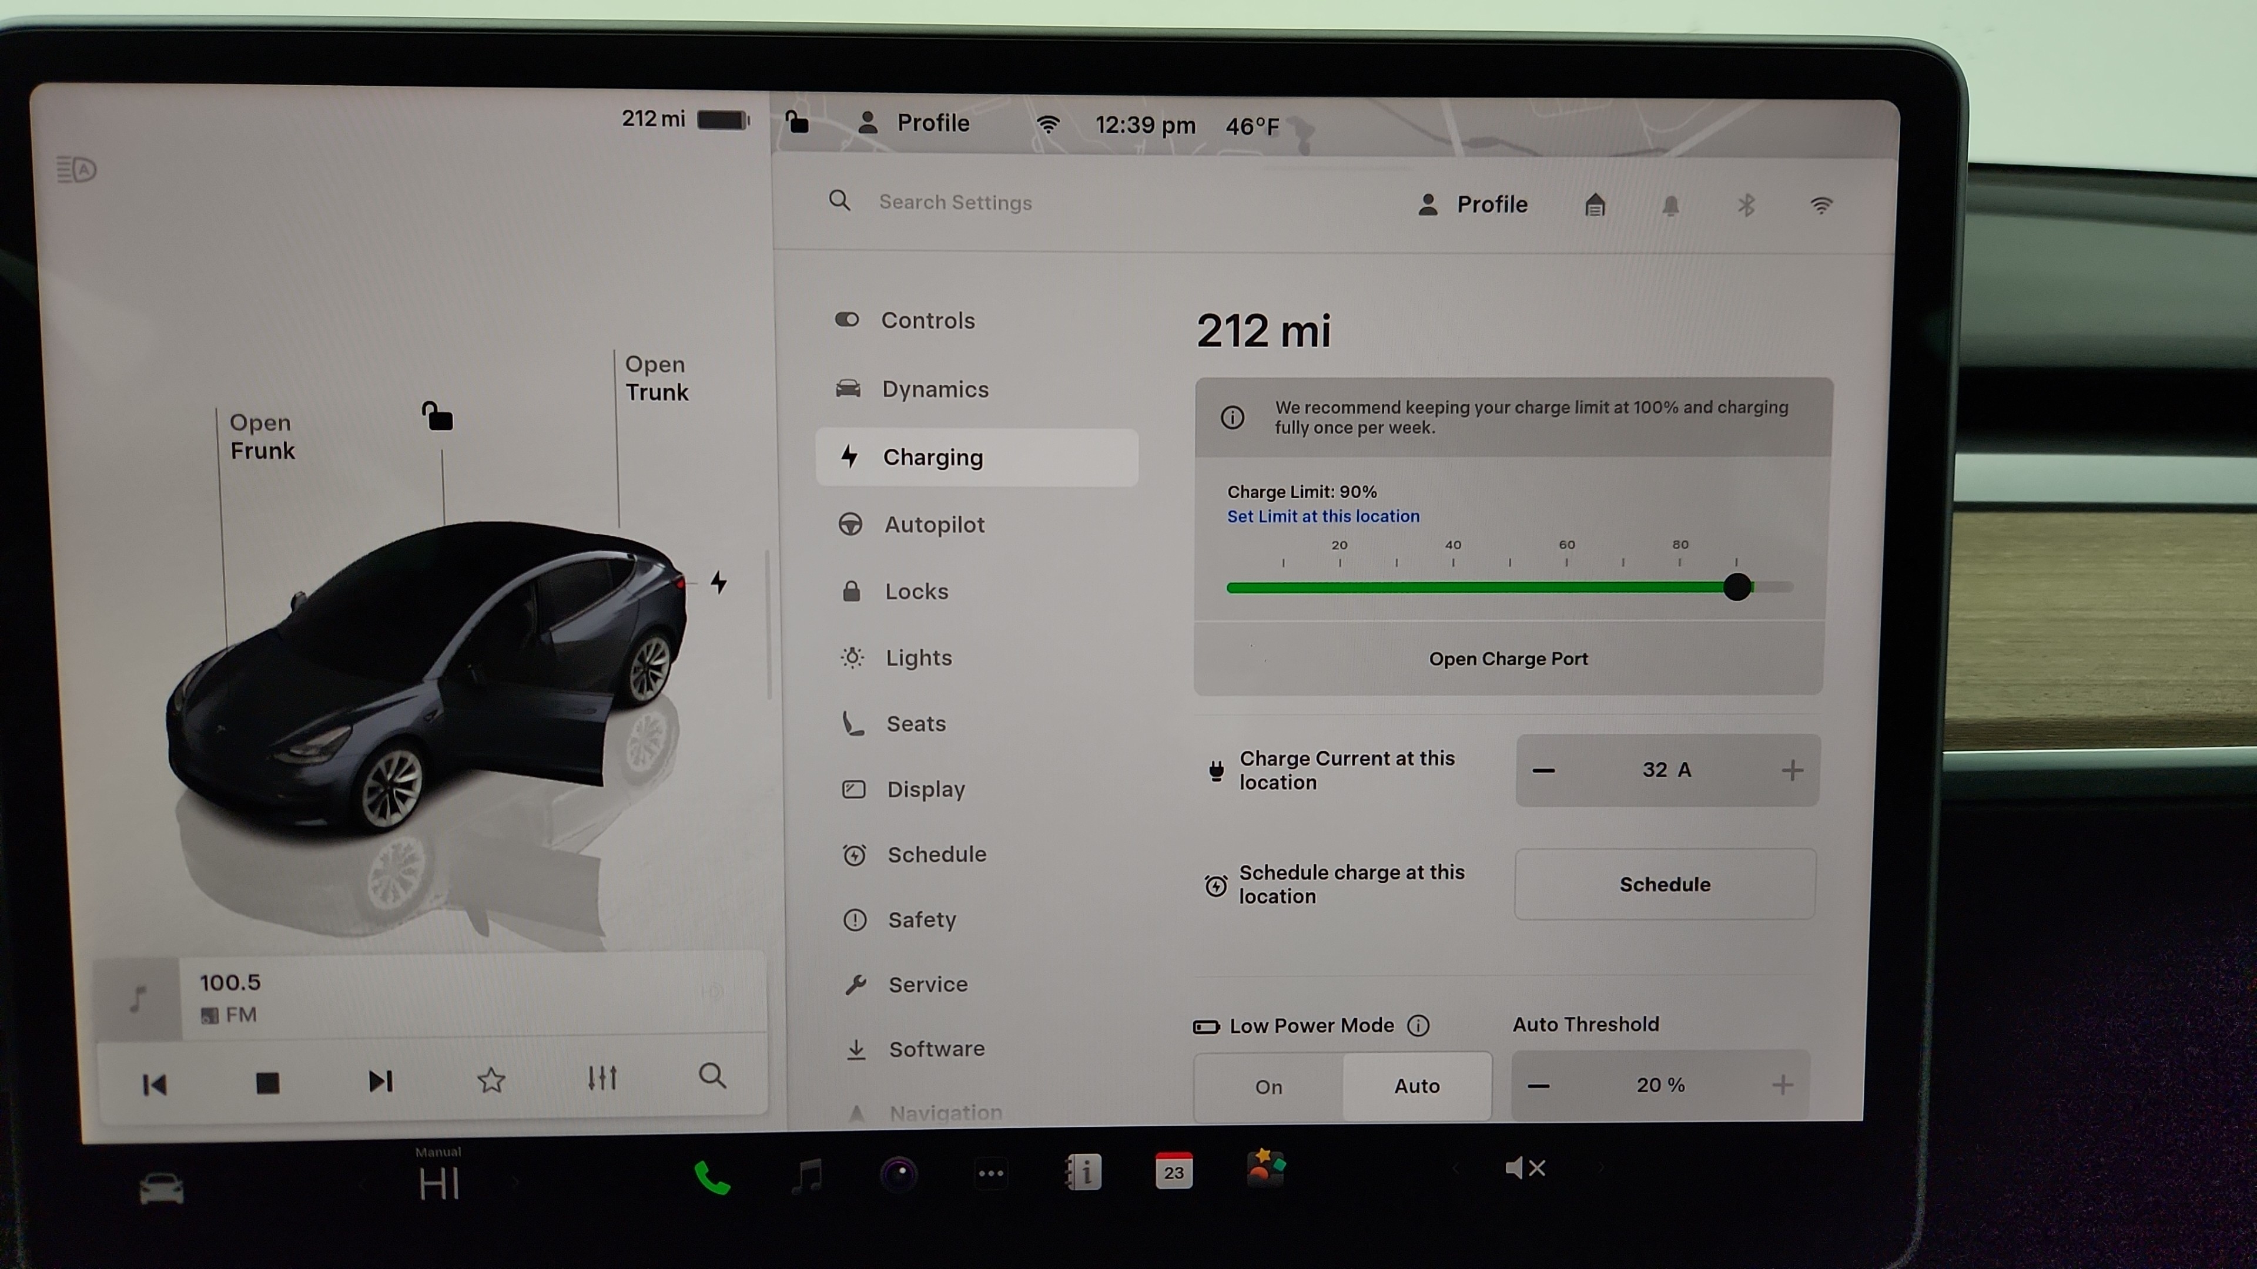Increase charge current with plus button

coord(1791,770)
